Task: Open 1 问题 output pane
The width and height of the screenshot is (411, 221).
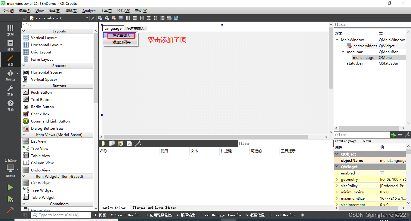Action: point(100,215)
